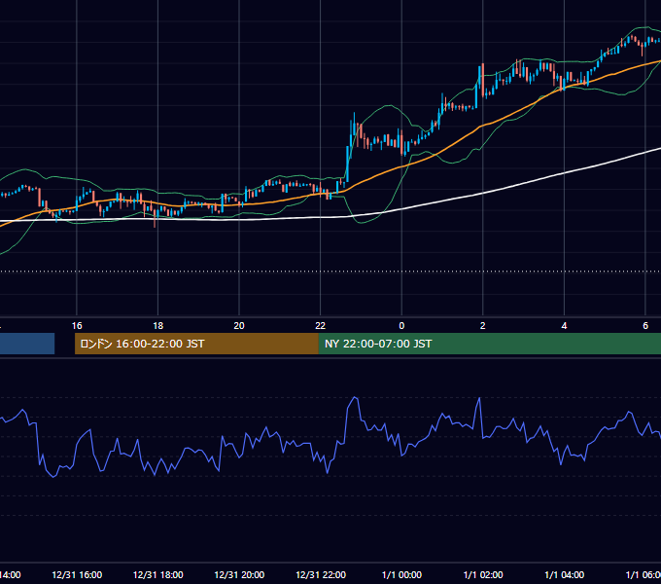Viewport: 661px width, 584px height.
Task: Click the '1/1 02:00' date label
Action: click(x=483, y=574)
